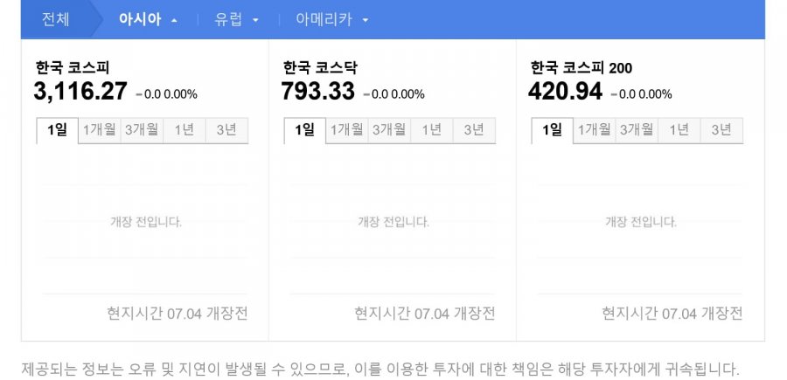Select 3년 tab for 한국 코스닥
This screenshot has height=380, width=787.
pos(474,130)
